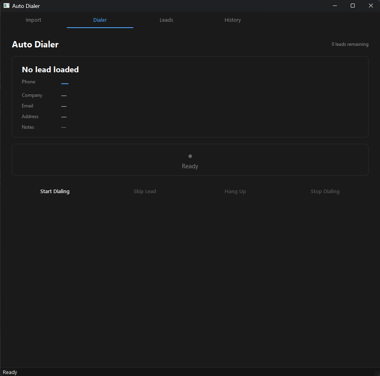380x376 pixels.
Task: Click the 'Auto Dialer' page heading
Action: tap(35, 45)
